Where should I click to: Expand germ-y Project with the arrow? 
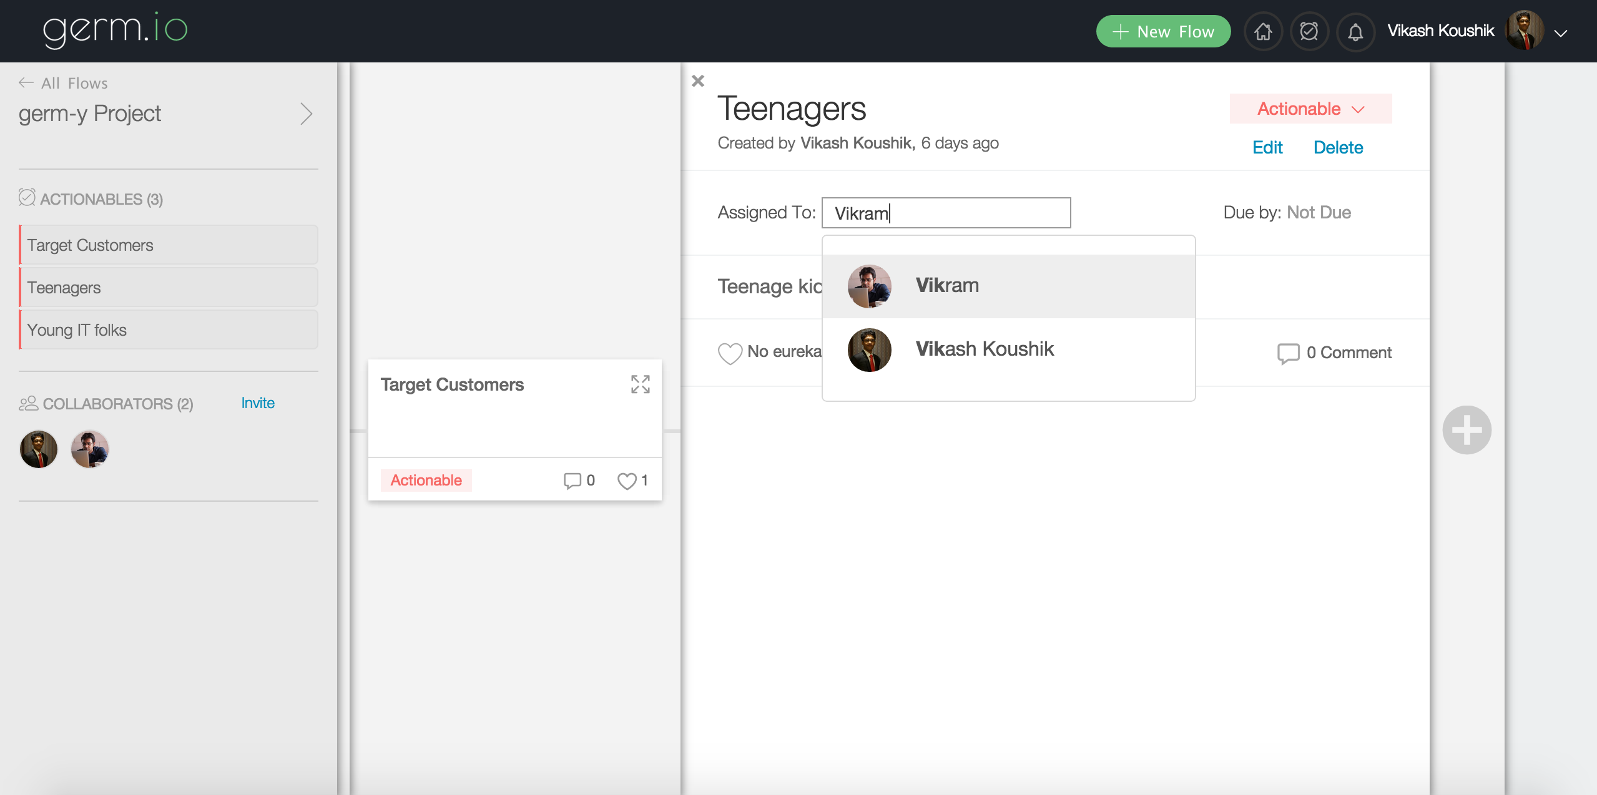[x=306, y=114]
